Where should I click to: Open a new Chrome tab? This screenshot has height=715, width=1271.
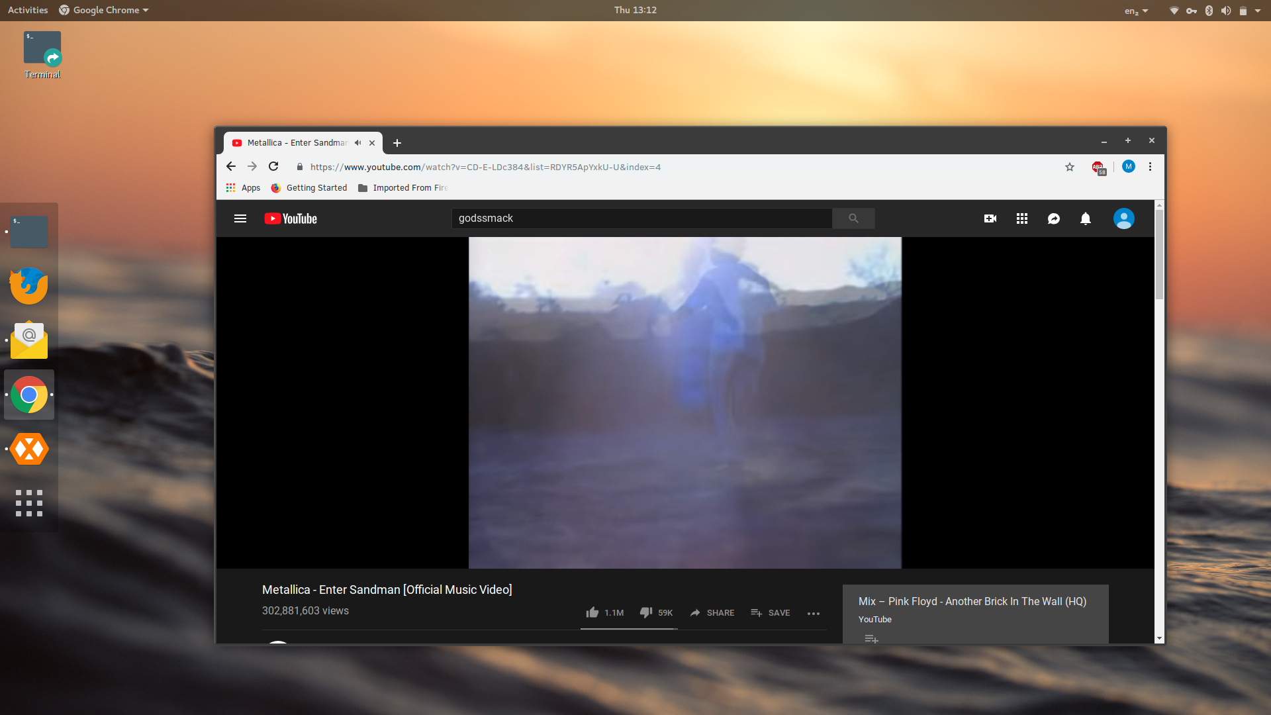[x=397, y=143]
